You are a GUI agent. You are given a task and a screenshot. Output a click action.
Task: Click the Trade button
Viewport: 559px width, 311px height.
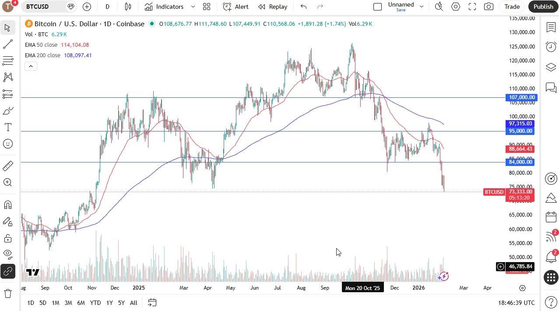512,7
